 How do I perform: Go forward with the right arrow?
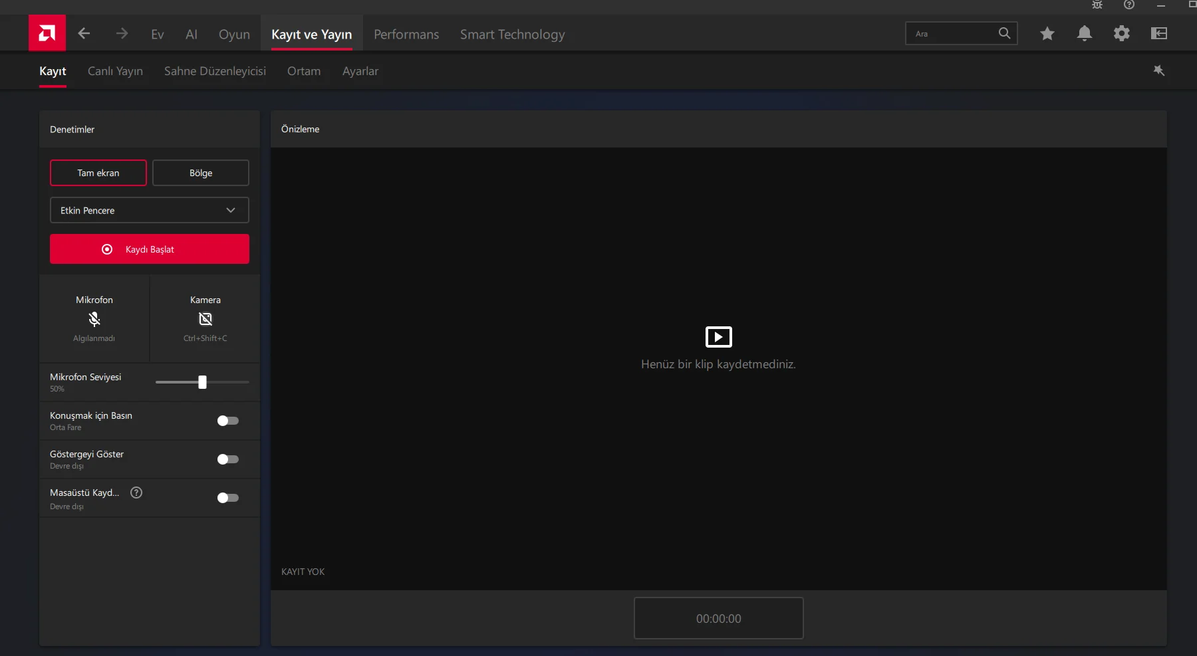tap(122, 33)
